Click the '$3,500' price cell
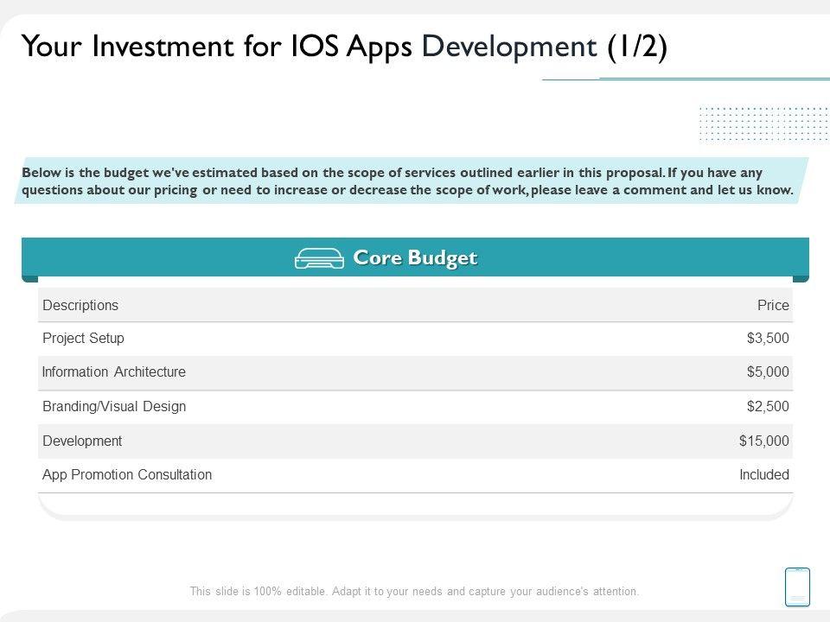830x622 pixels. point(768,338)
